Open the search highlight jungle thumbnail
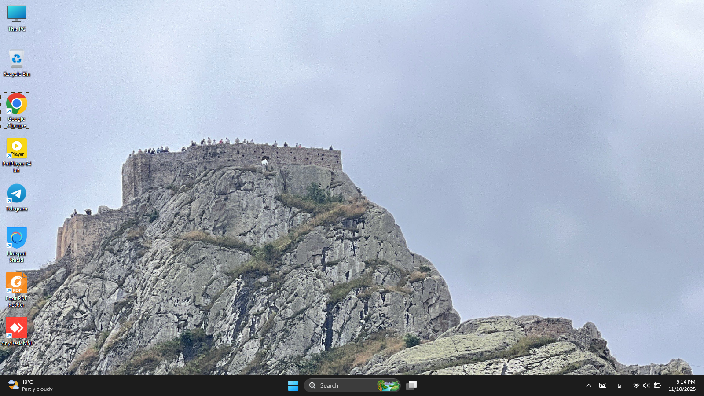The width and height of the screenshot is (704, 396). click(388, 385)
